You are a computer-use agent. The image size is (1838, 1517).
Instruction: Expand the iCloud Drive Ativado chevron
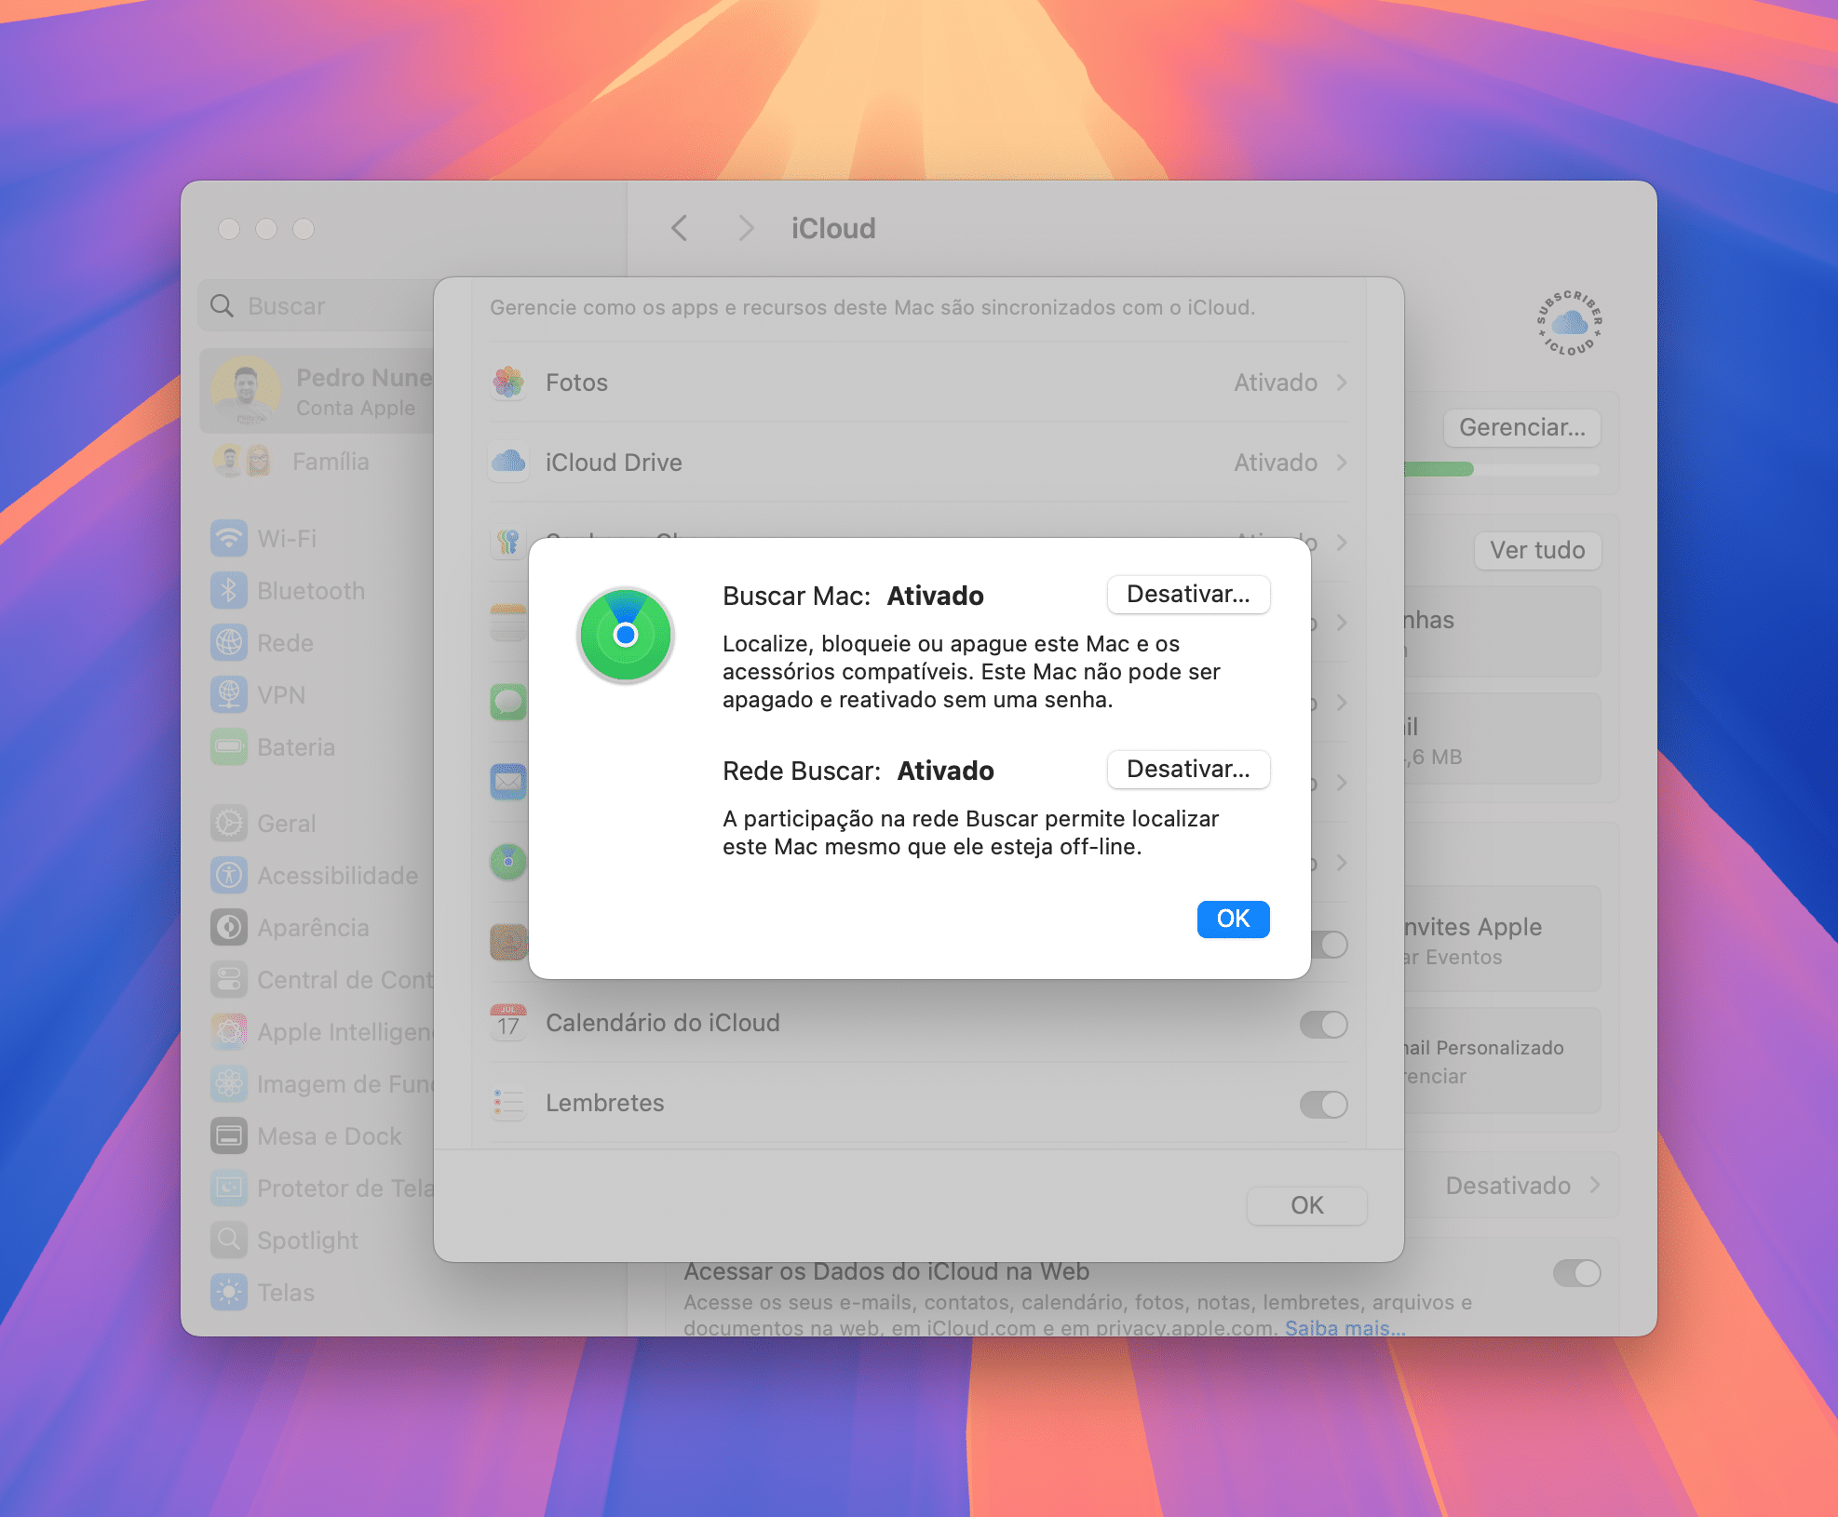coord(1342,463)
